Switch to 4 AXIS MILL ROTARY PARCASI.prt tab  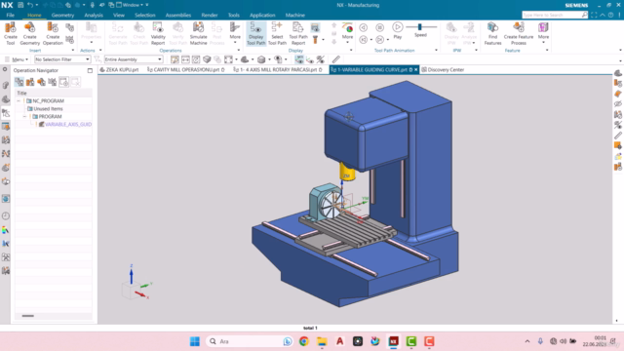click(277, 69)
